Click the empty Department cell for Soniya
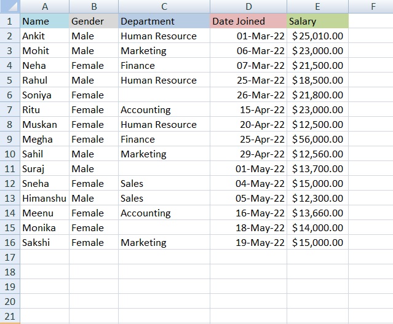393x324 pixels. (x=164, y=95)
